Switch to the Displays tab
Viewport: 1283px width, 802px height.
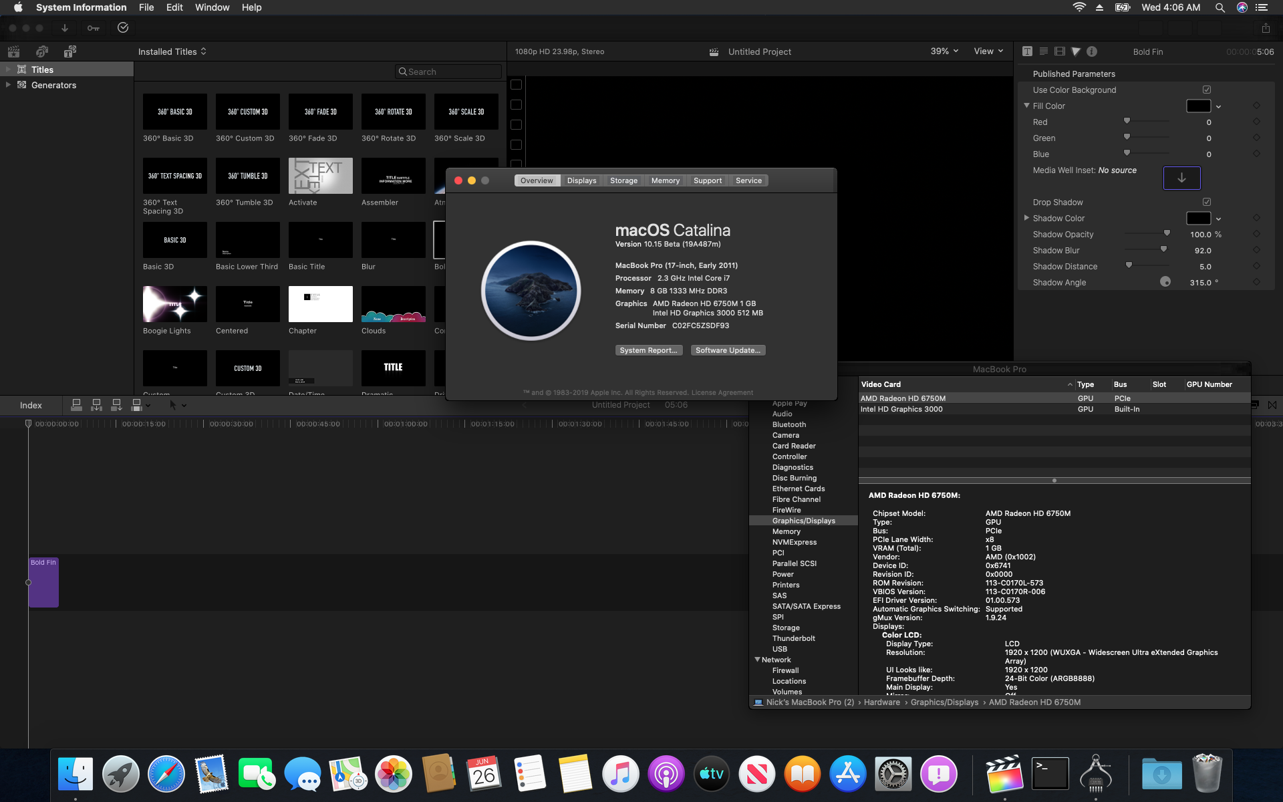pyautogui.click(x=581, y=180)
